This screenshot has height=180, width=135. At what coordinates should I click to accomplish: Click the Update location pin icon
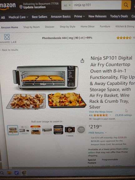click(x=21, y=7)
